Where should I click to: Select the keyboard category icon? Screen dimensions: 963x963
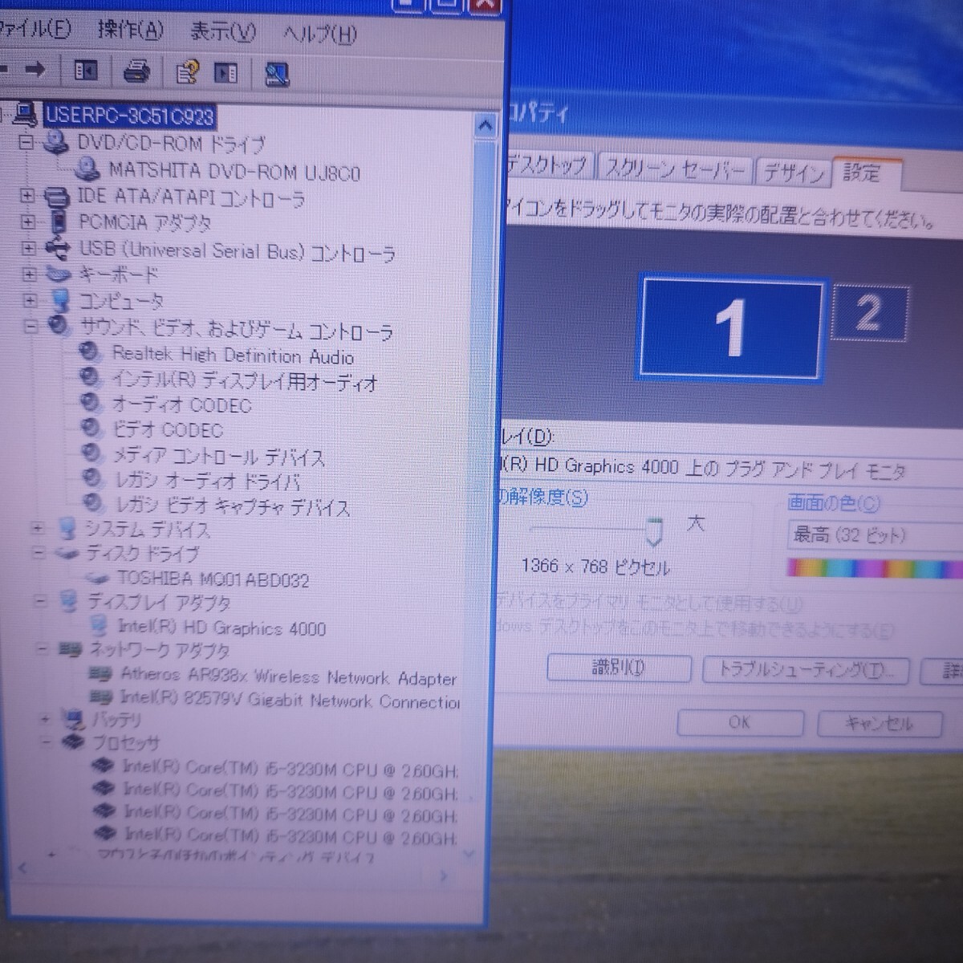click(x=59, y=274)
